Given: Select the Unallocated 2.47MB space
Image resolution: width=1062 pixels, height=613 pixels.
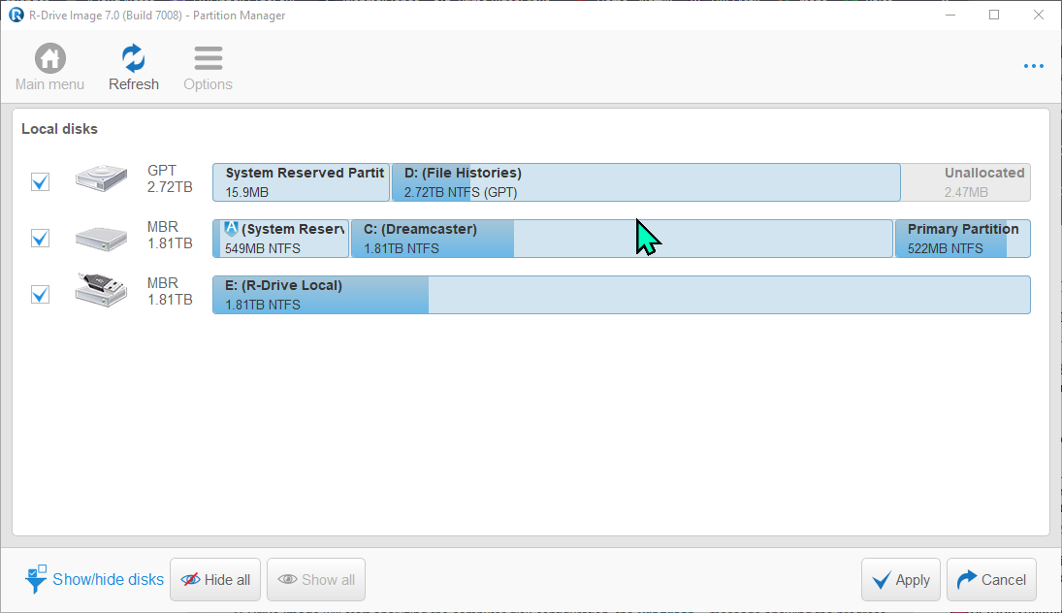Looking at the screenshot, I should pyautogui.click(x=966, y=182).
